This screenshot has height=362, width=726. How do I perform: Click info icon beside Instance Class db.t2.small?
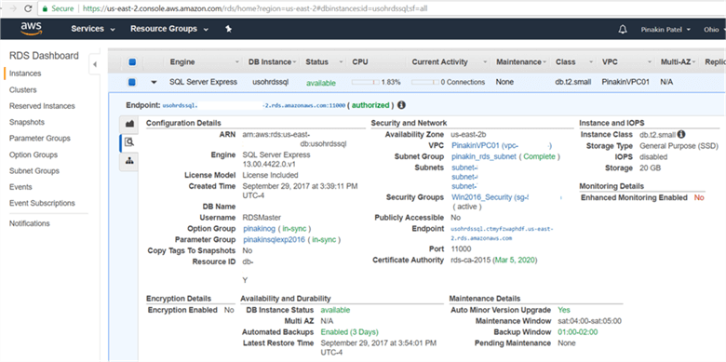click(681, 134)
